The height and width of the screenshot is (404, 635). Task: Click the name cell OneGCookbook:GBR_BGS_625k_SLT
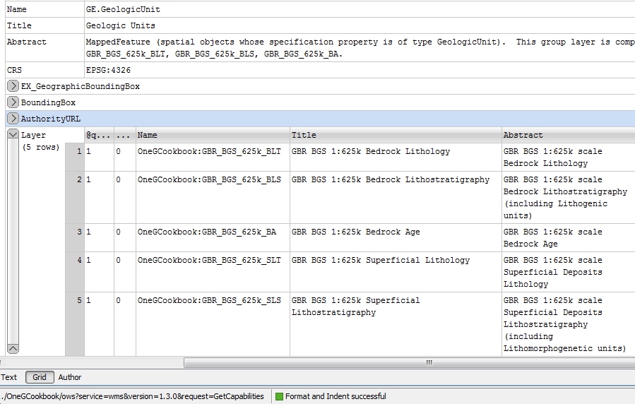click(213, 272)
